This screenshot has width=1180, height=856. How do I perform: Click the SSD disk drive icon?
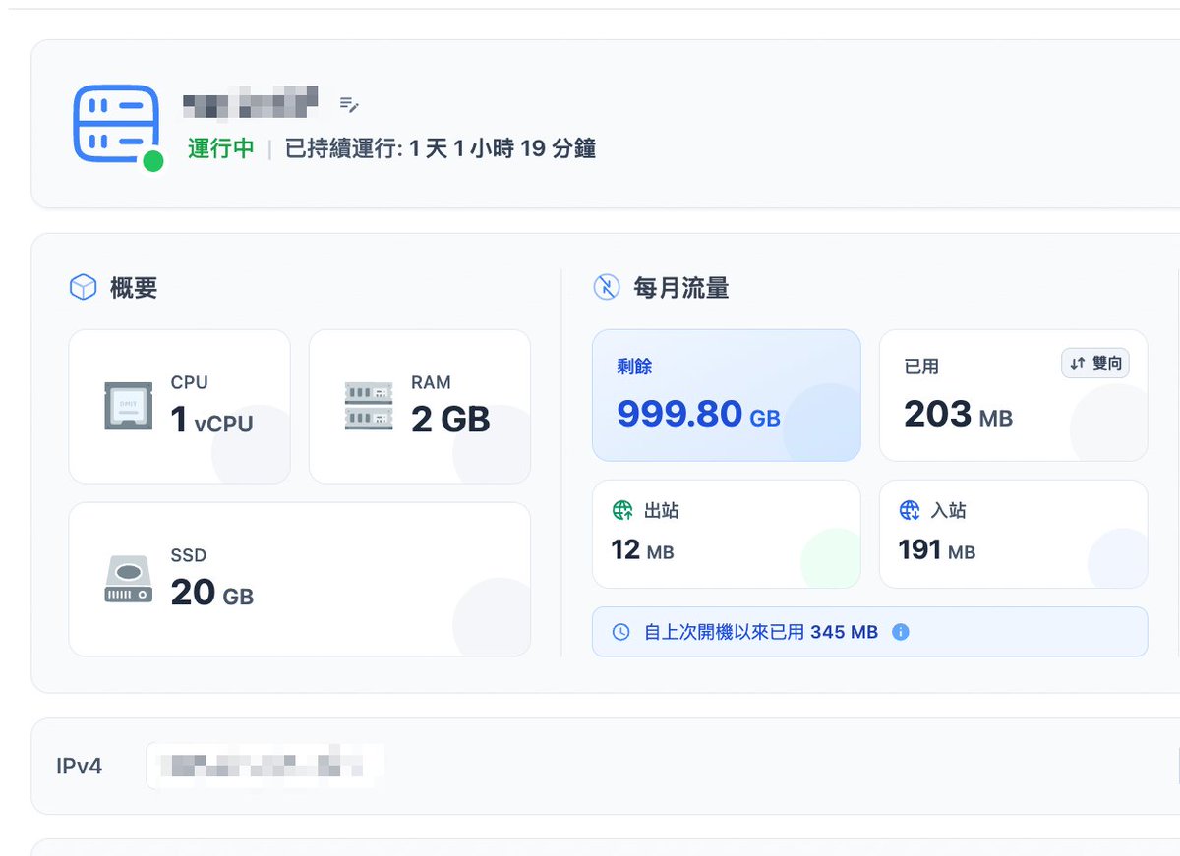tap(129, 579)
